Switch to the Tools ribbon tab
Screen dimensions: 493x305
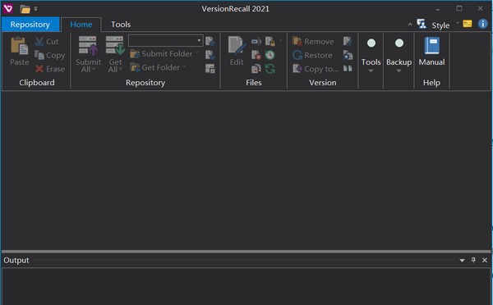tap(121, 25)
